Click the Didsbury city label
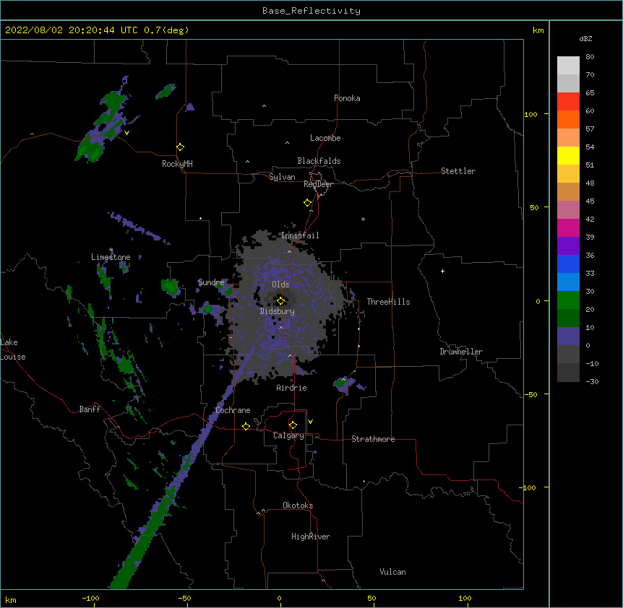 278,311
